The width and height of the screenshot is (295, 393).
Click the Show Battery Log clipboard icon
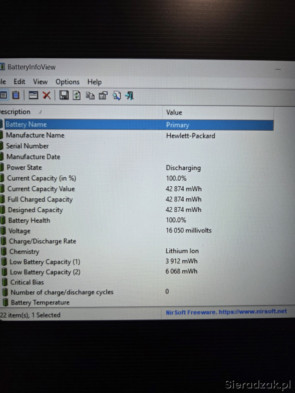point(16,95)
